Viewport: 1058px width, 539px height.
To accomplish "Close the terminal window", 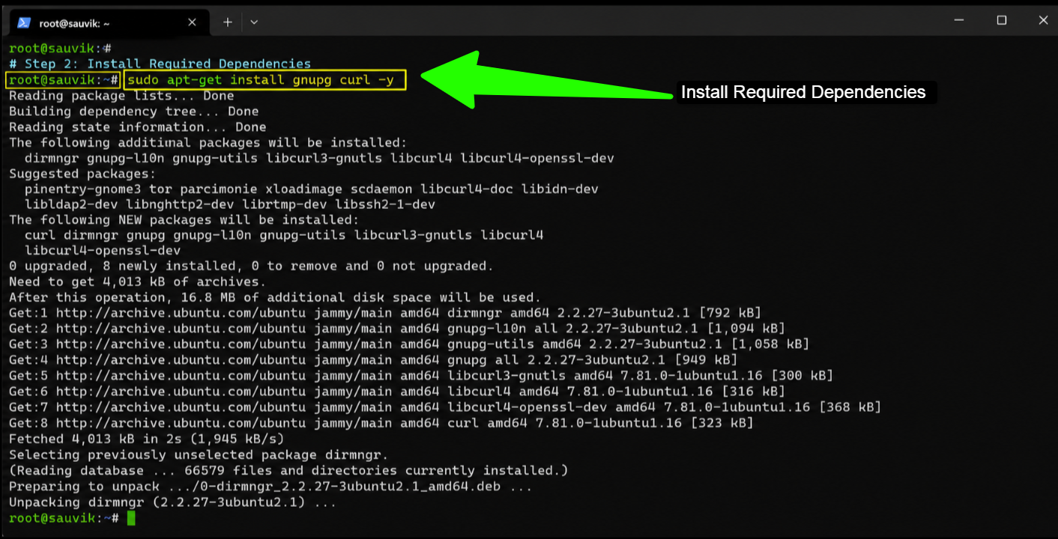I will tap(1043, 20).
